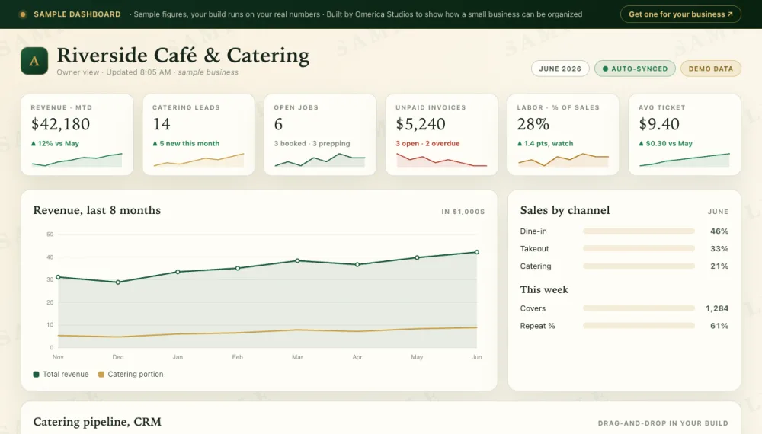
Task: Click 'IN $1,000S' chart label
Action: point(463,212)
